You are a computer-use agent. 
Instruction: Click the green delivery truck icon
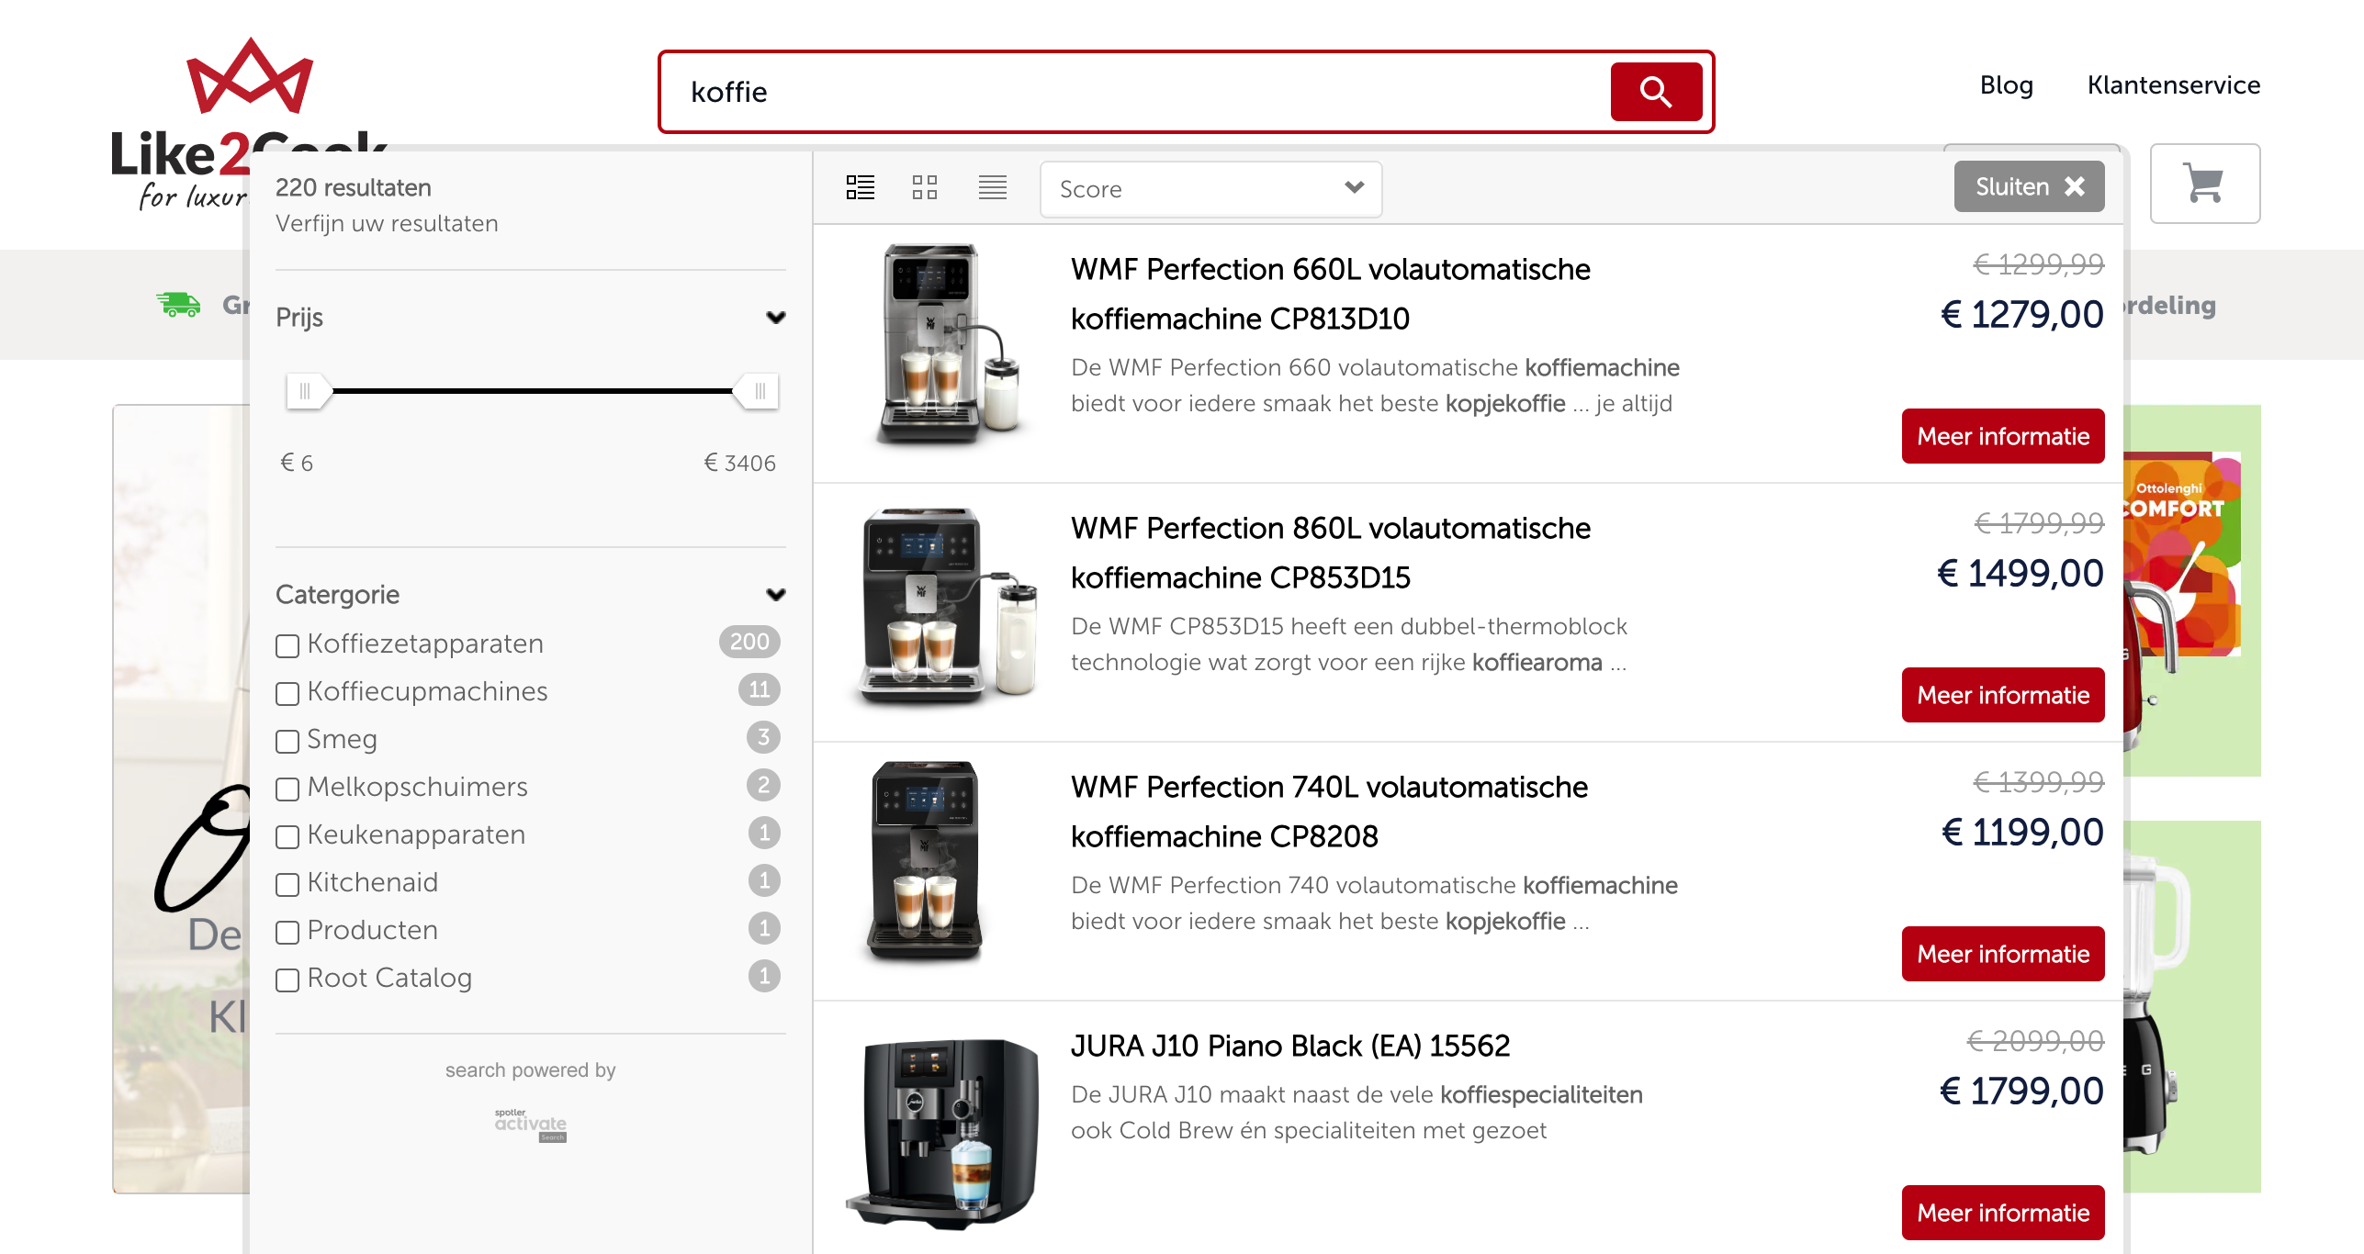[x=178, y=304]
